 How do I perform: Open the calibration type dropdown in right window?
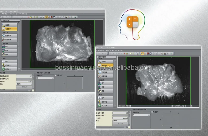(141, 115)
